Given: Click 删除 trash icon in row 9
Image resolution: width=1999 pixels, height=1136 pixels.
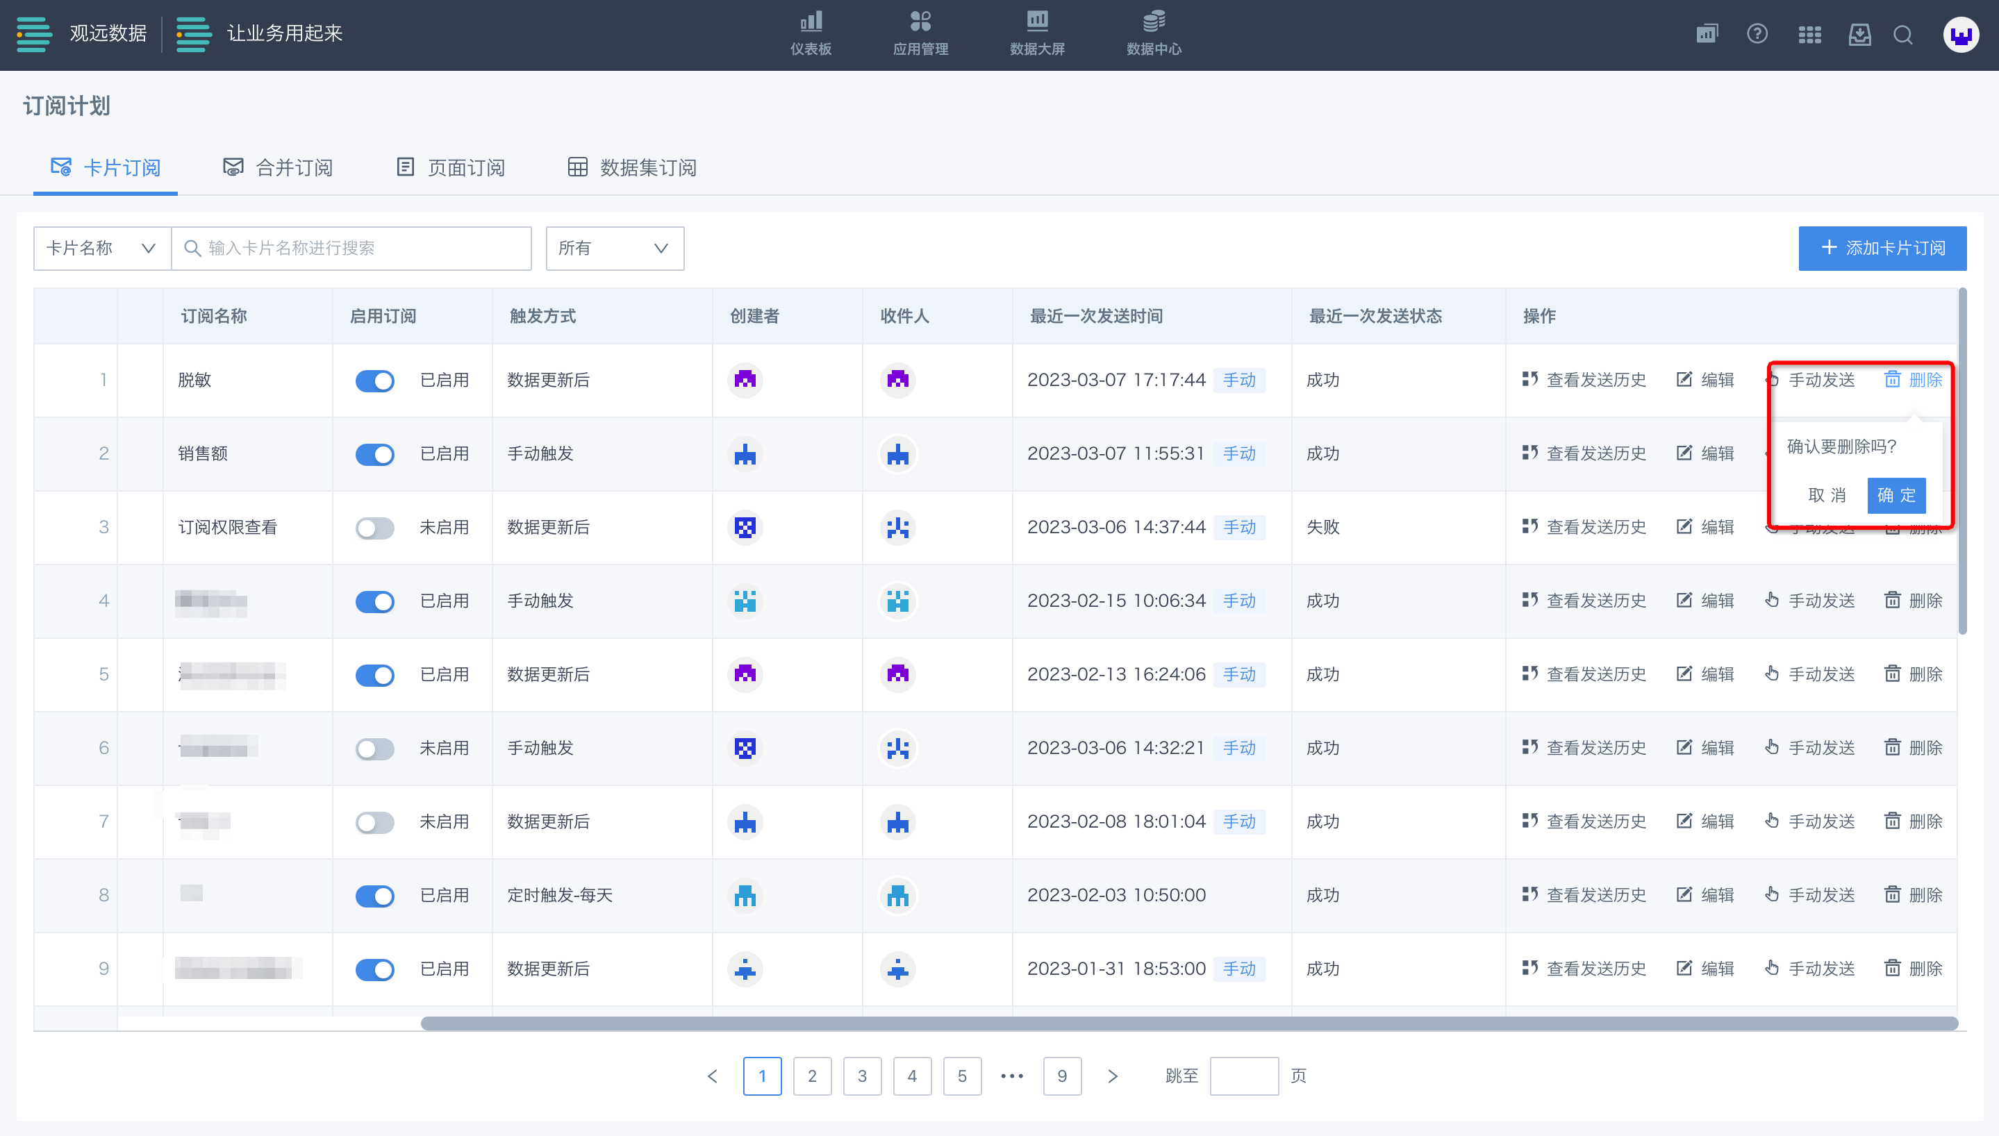Looking at the screenshot, I should 1892,968.
